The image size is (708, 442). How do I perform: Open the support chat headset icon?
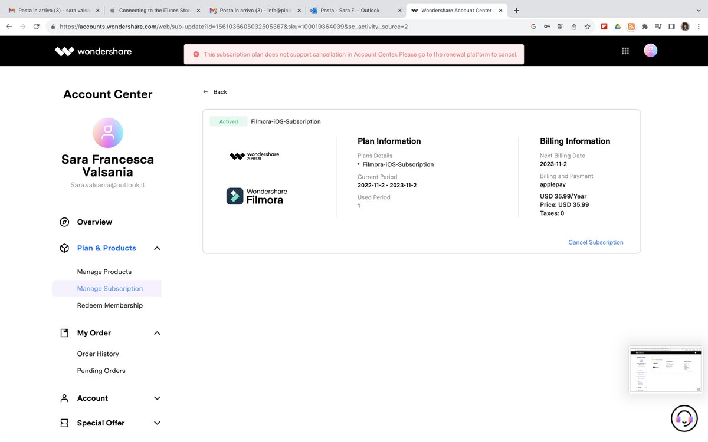[684, 418]
